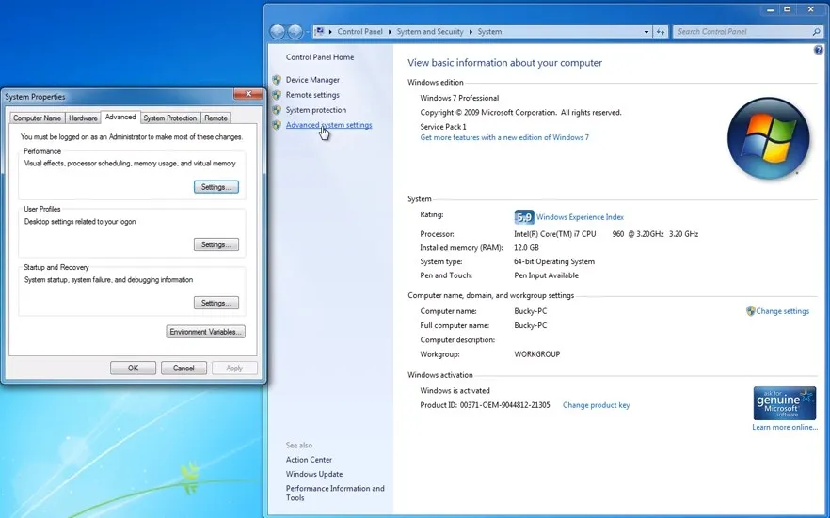Viewport: 830px width, 518px height.
Task: Click the Change settings link
Action: click(x=782, y=311)
